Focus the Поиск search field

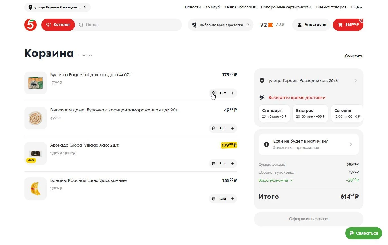[129, 25]
